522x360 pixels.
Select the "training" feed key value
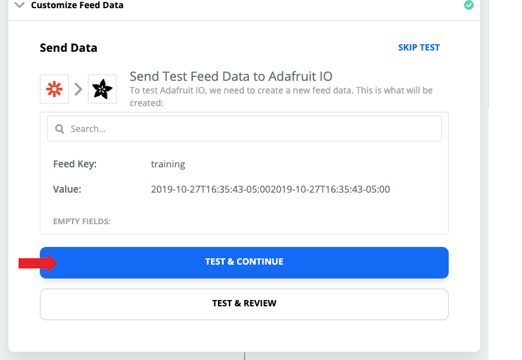[168, 164]
